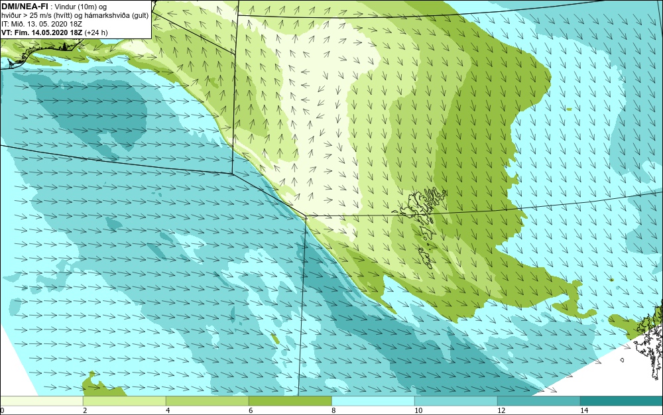The height and width of the screenshot is (415, 663).
Task: Click the 6–8 m/s olive green legend swatch
Action: [290, 401]
